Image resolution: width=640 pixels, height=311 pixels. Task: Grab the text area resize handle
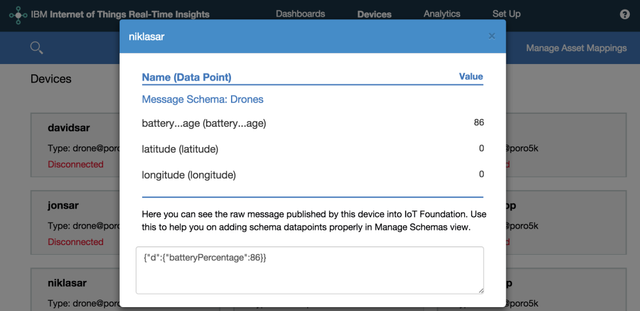point(481,291)
